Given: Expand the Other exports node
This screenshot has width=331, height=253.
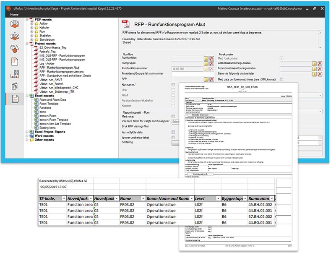Looking at the screenshot, I should point(27,140).
